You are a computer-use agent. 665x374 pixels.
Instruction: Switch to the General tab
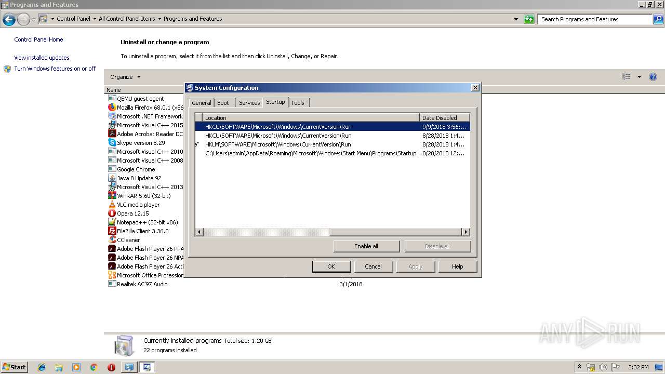[x=201, y=103]
